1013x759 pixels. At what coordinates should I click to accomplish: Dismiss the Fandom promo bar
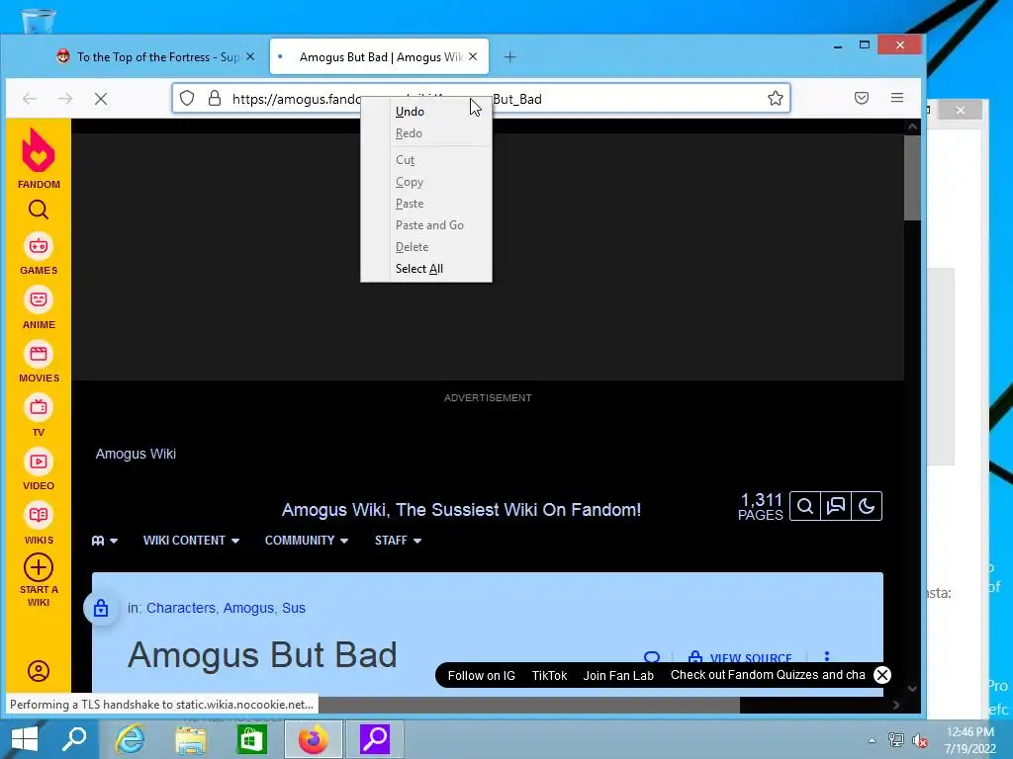point(881,675)
